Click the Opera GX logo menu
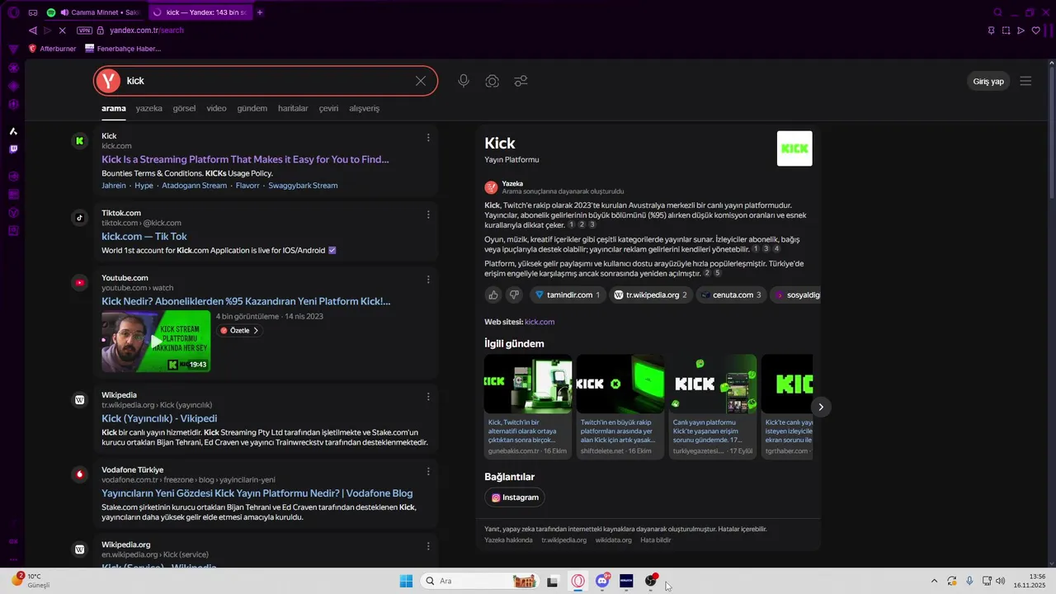Screen dimensions: 1056x594 click(13, 12)
